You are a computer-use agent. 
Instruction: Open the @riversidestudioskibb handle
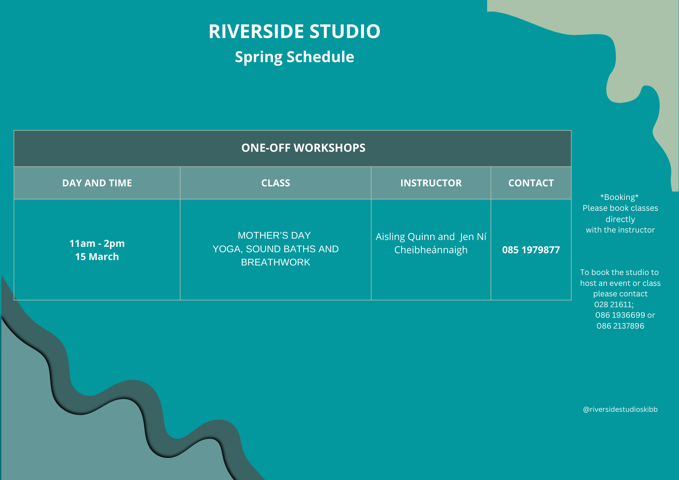tap(620, 409)
